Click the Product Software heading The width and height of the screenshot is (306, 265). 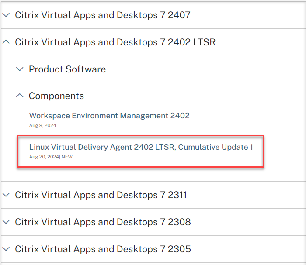coord(67,69)
